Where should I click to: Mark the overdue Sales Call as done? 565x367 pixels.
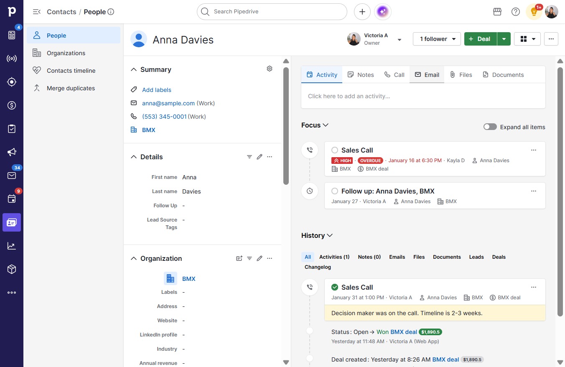pos(335,150)
